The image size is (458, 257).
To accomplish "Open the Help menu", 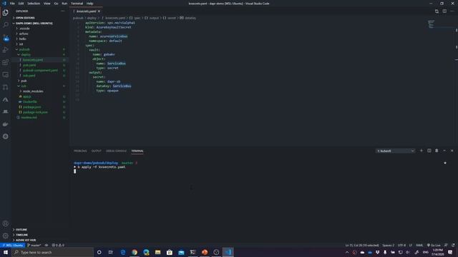I will (89, 4).
